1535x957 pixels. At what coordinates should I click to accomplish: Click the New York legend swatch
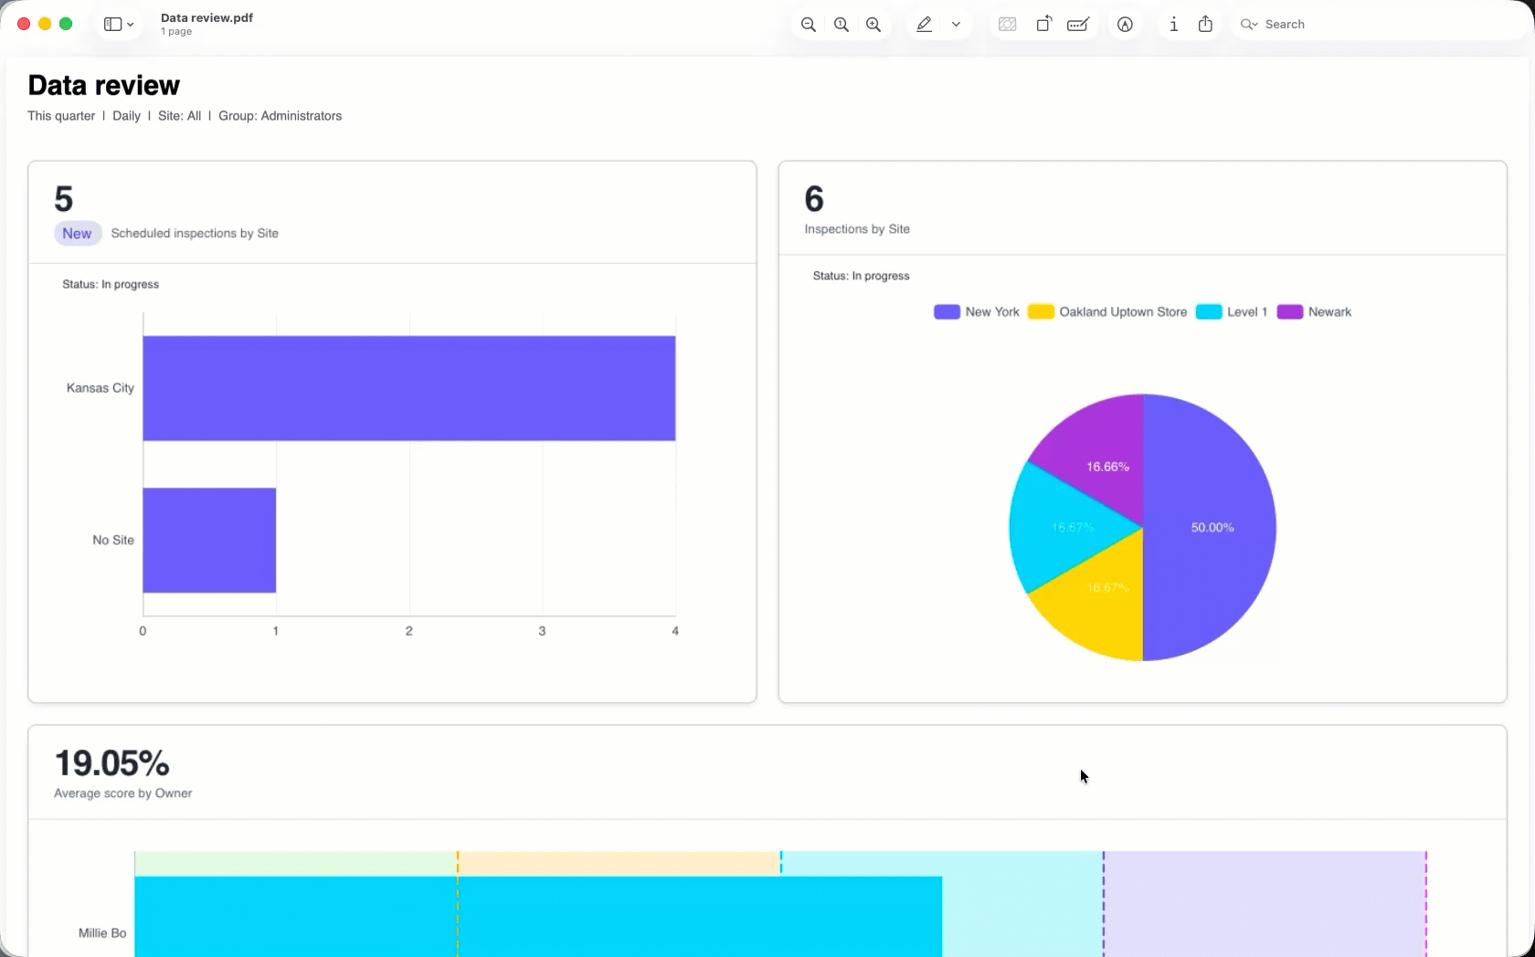click(947, 312)
